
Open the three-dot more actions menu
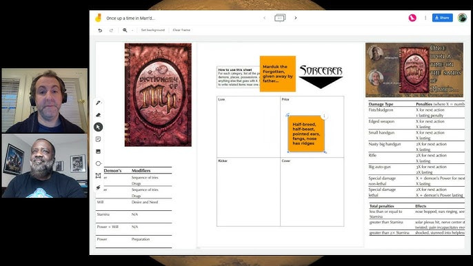(425, 18)
